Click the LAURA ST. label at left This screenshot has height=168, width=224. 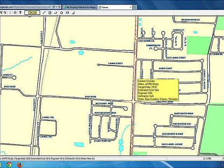8,75
